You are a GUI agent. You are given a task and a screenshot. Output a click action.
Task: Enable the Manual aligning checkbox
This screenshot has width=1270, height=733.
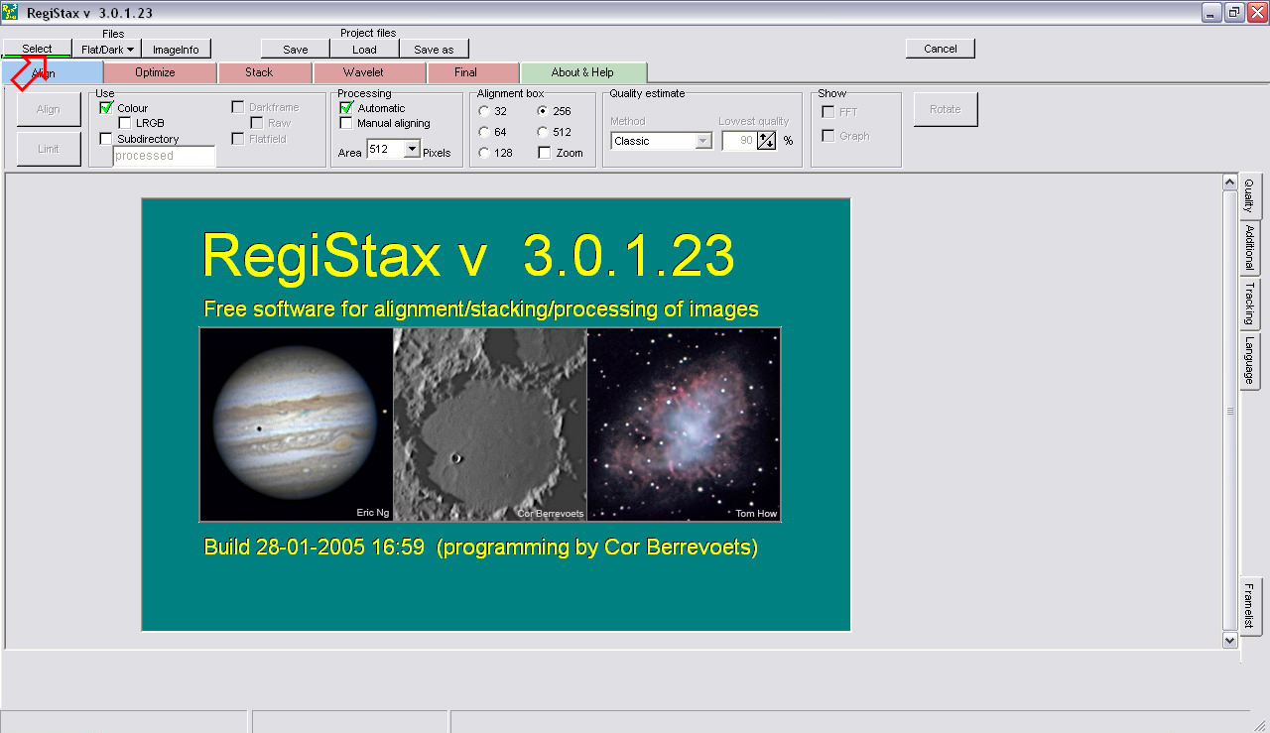[346, 123]
